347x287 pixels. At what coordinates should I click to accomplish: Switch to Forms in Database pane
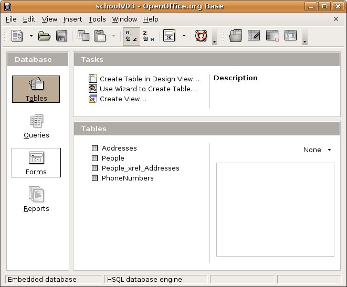36,163
